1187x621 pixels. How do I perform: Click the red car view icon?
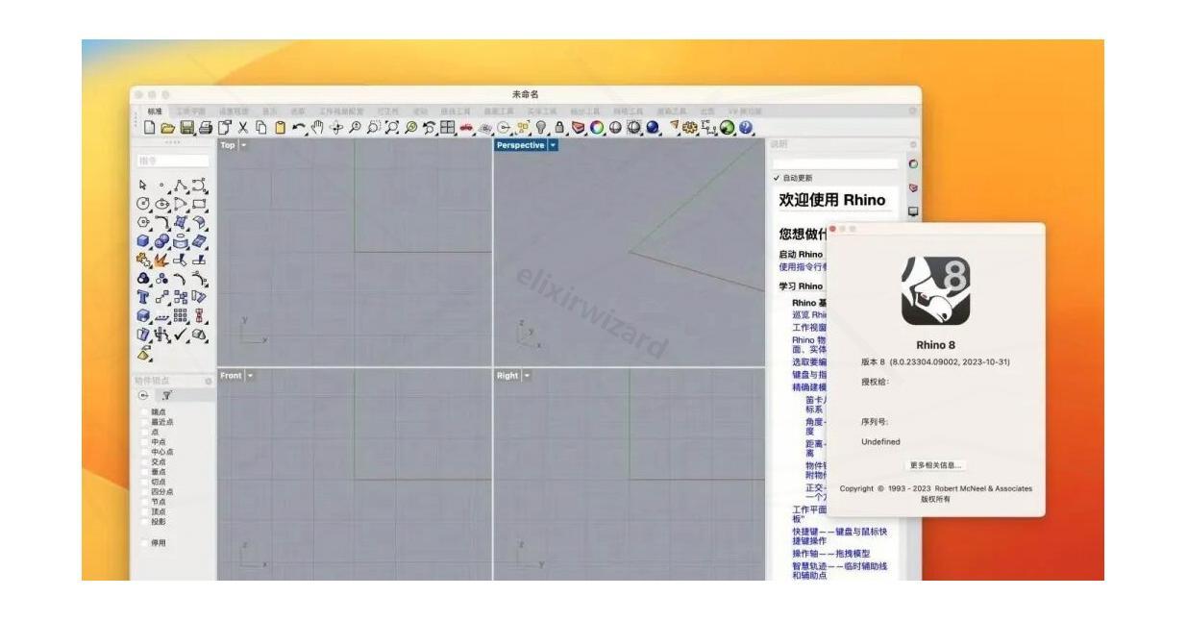point(465,126)
